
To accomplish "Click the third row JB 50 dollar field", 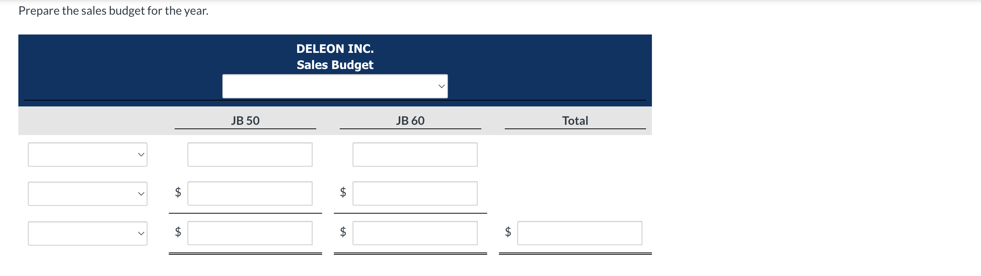I will (x=250, y=233).
